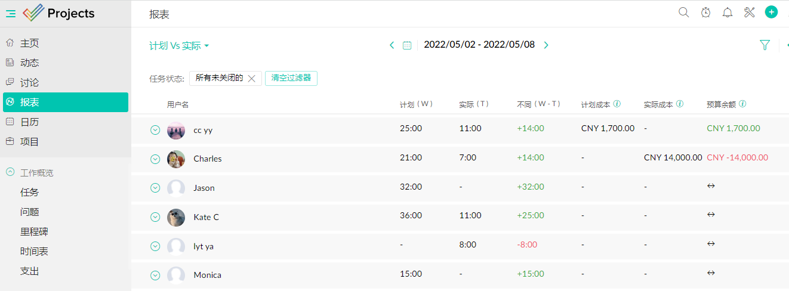Click the 计划（W） column header
The image size is (789, 291).
(417, 104)
